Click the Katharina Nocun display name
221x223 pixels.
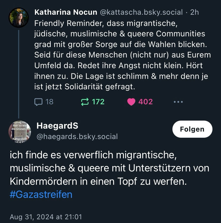click(x=66, y=12)
